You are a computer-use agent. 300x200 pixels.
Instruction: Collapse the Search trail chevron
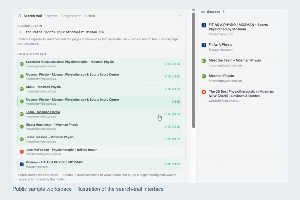(180, 16)
